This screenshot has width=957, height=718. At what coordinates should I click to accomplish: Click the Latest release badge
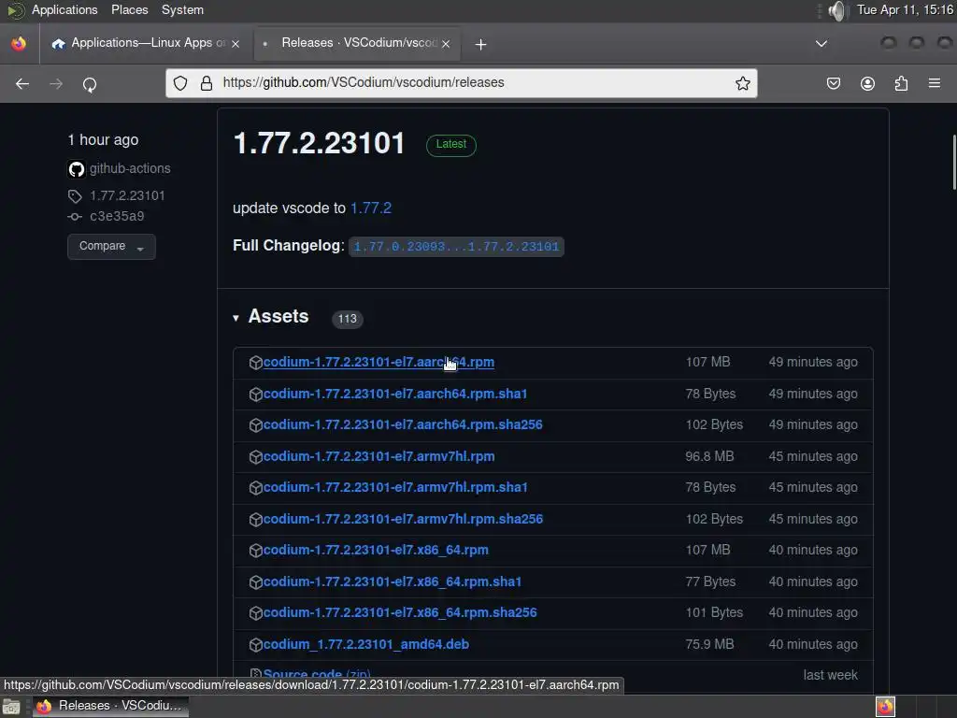(451, 145)
